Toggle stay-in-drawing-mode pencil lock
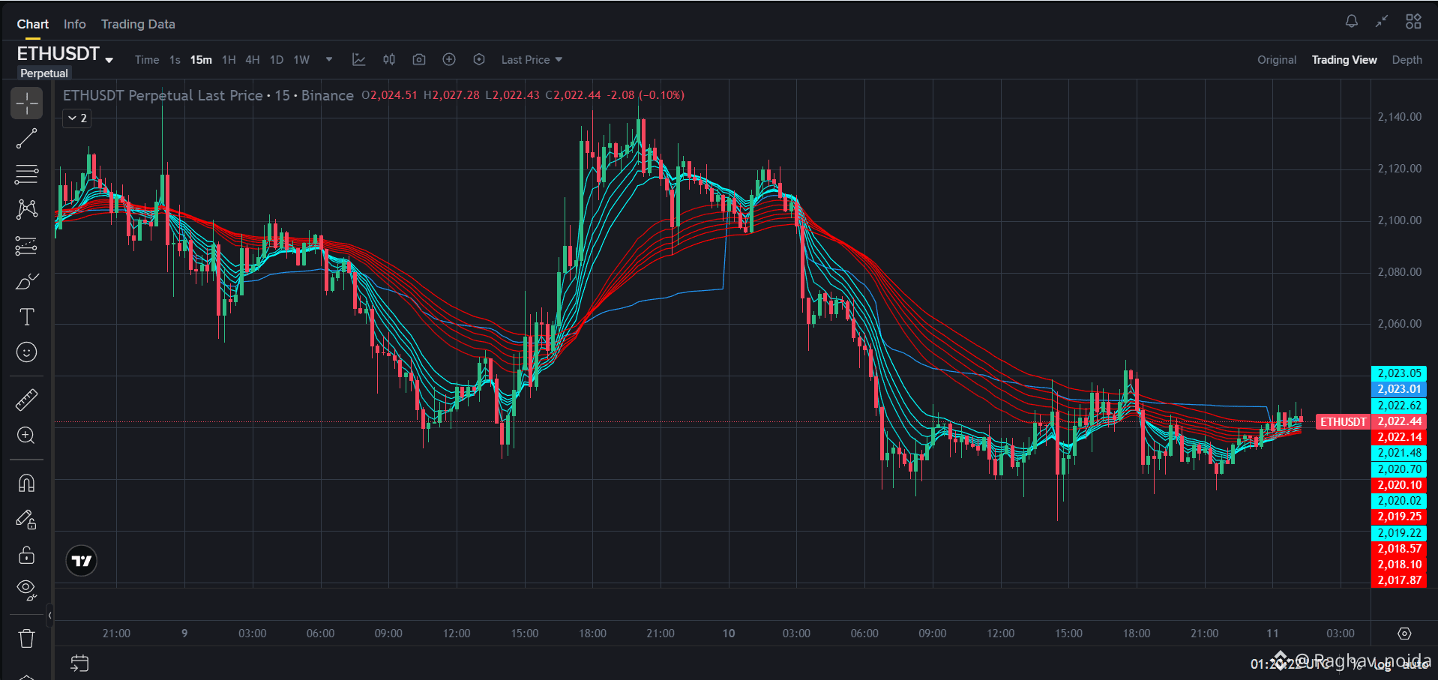The width and height of the screenshot is (1438, 680). (26, 520)
